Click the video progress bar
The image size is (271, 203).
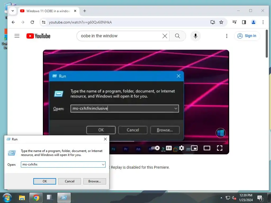pos(168,141)
